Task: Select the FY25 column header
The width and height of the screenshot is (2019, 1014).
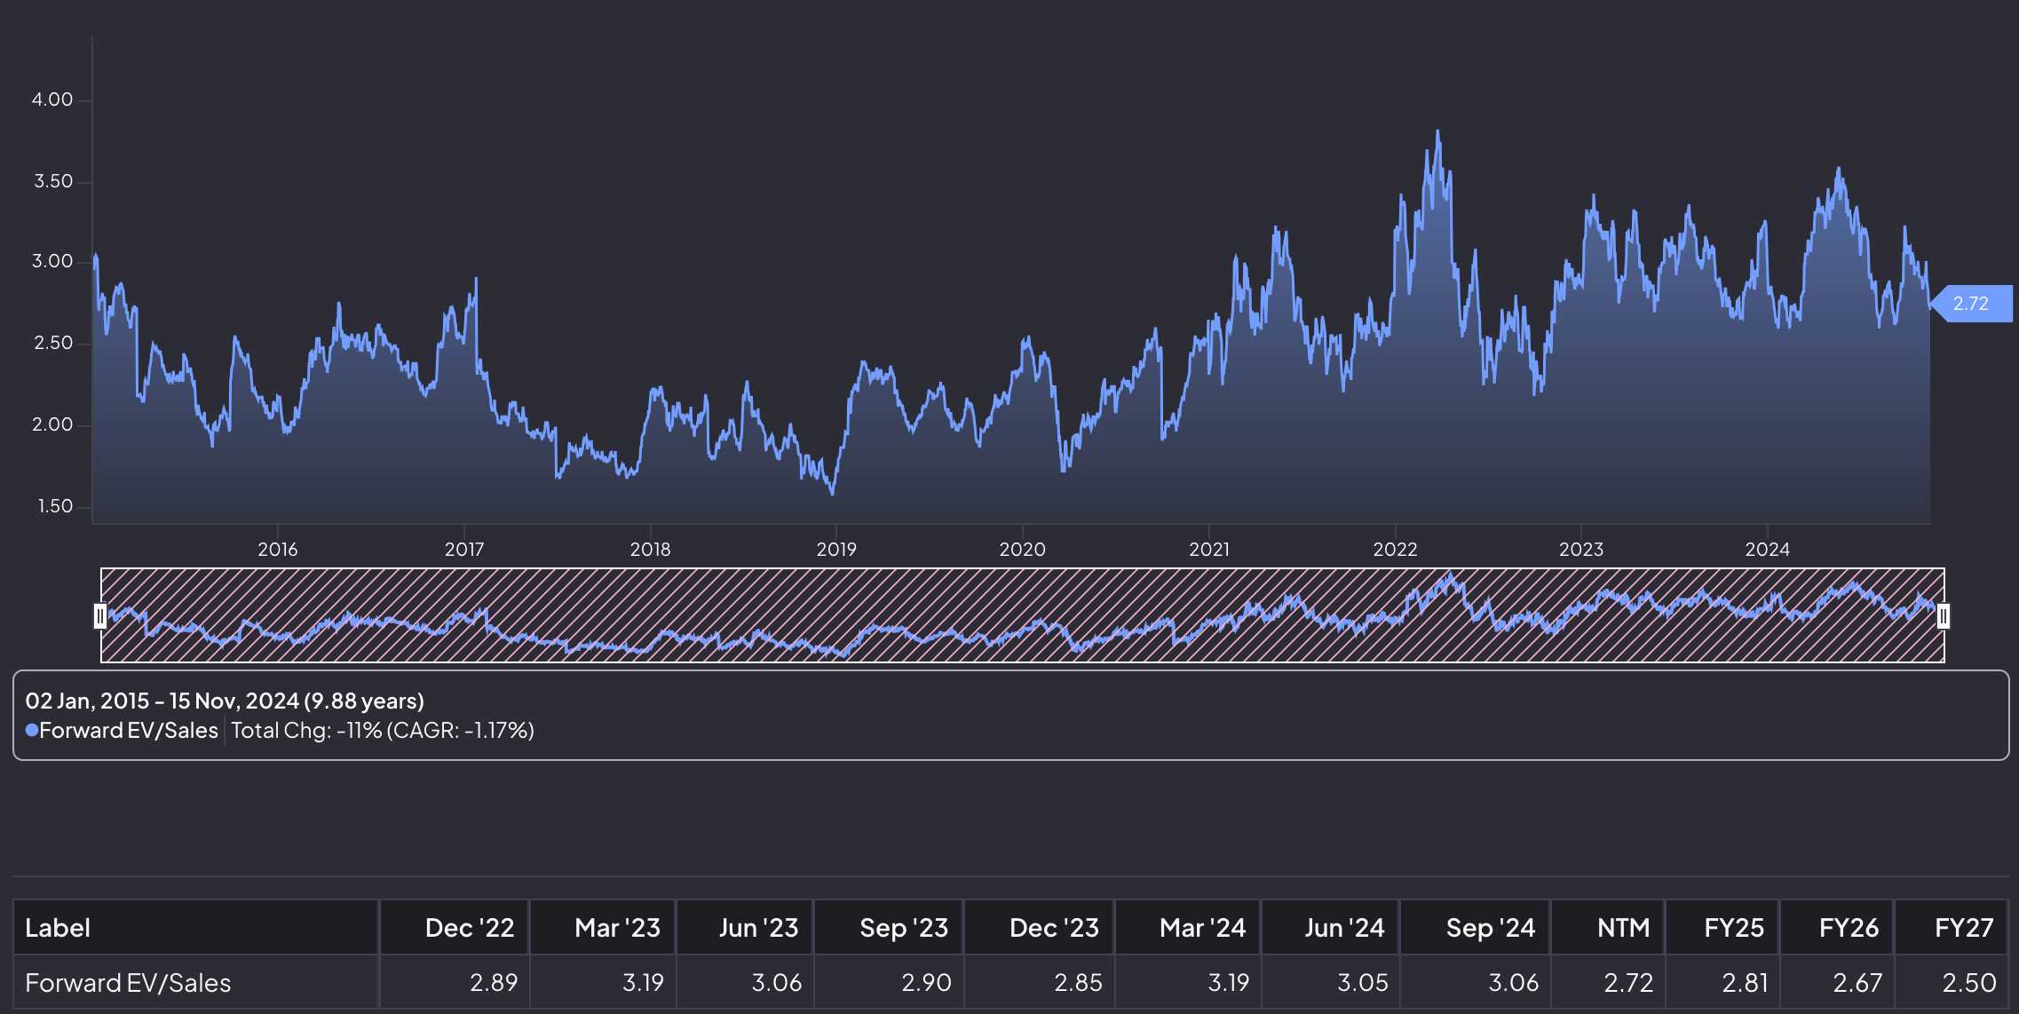Action: (x=1733, y=928)
